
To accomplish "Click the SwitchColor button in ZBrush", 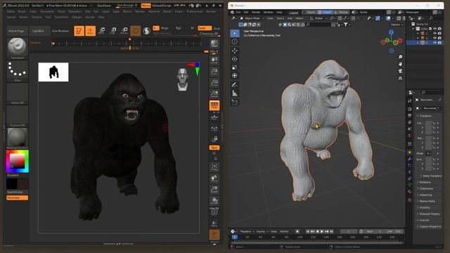I will coord(17,192).
